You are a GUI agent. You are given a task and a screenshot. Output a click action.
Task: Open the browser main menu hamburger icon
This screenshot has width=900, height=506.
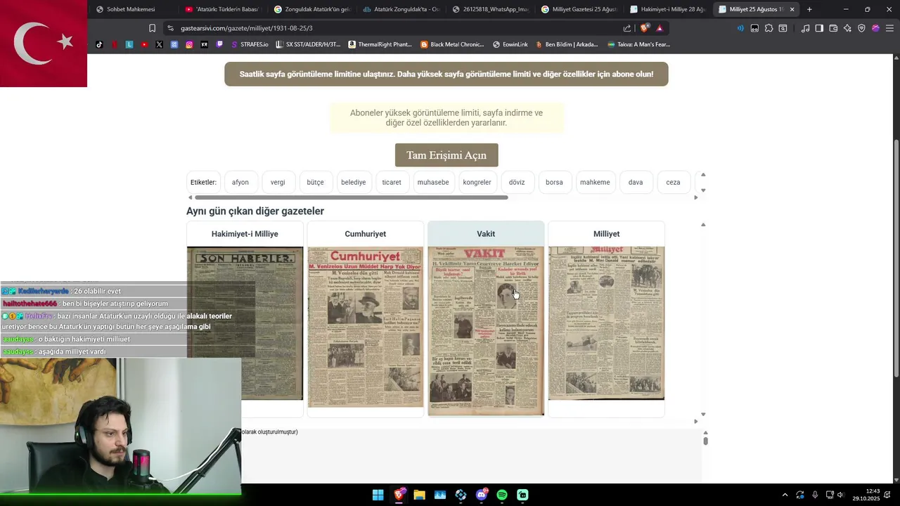pyautogui.click(x=889, y=28)
